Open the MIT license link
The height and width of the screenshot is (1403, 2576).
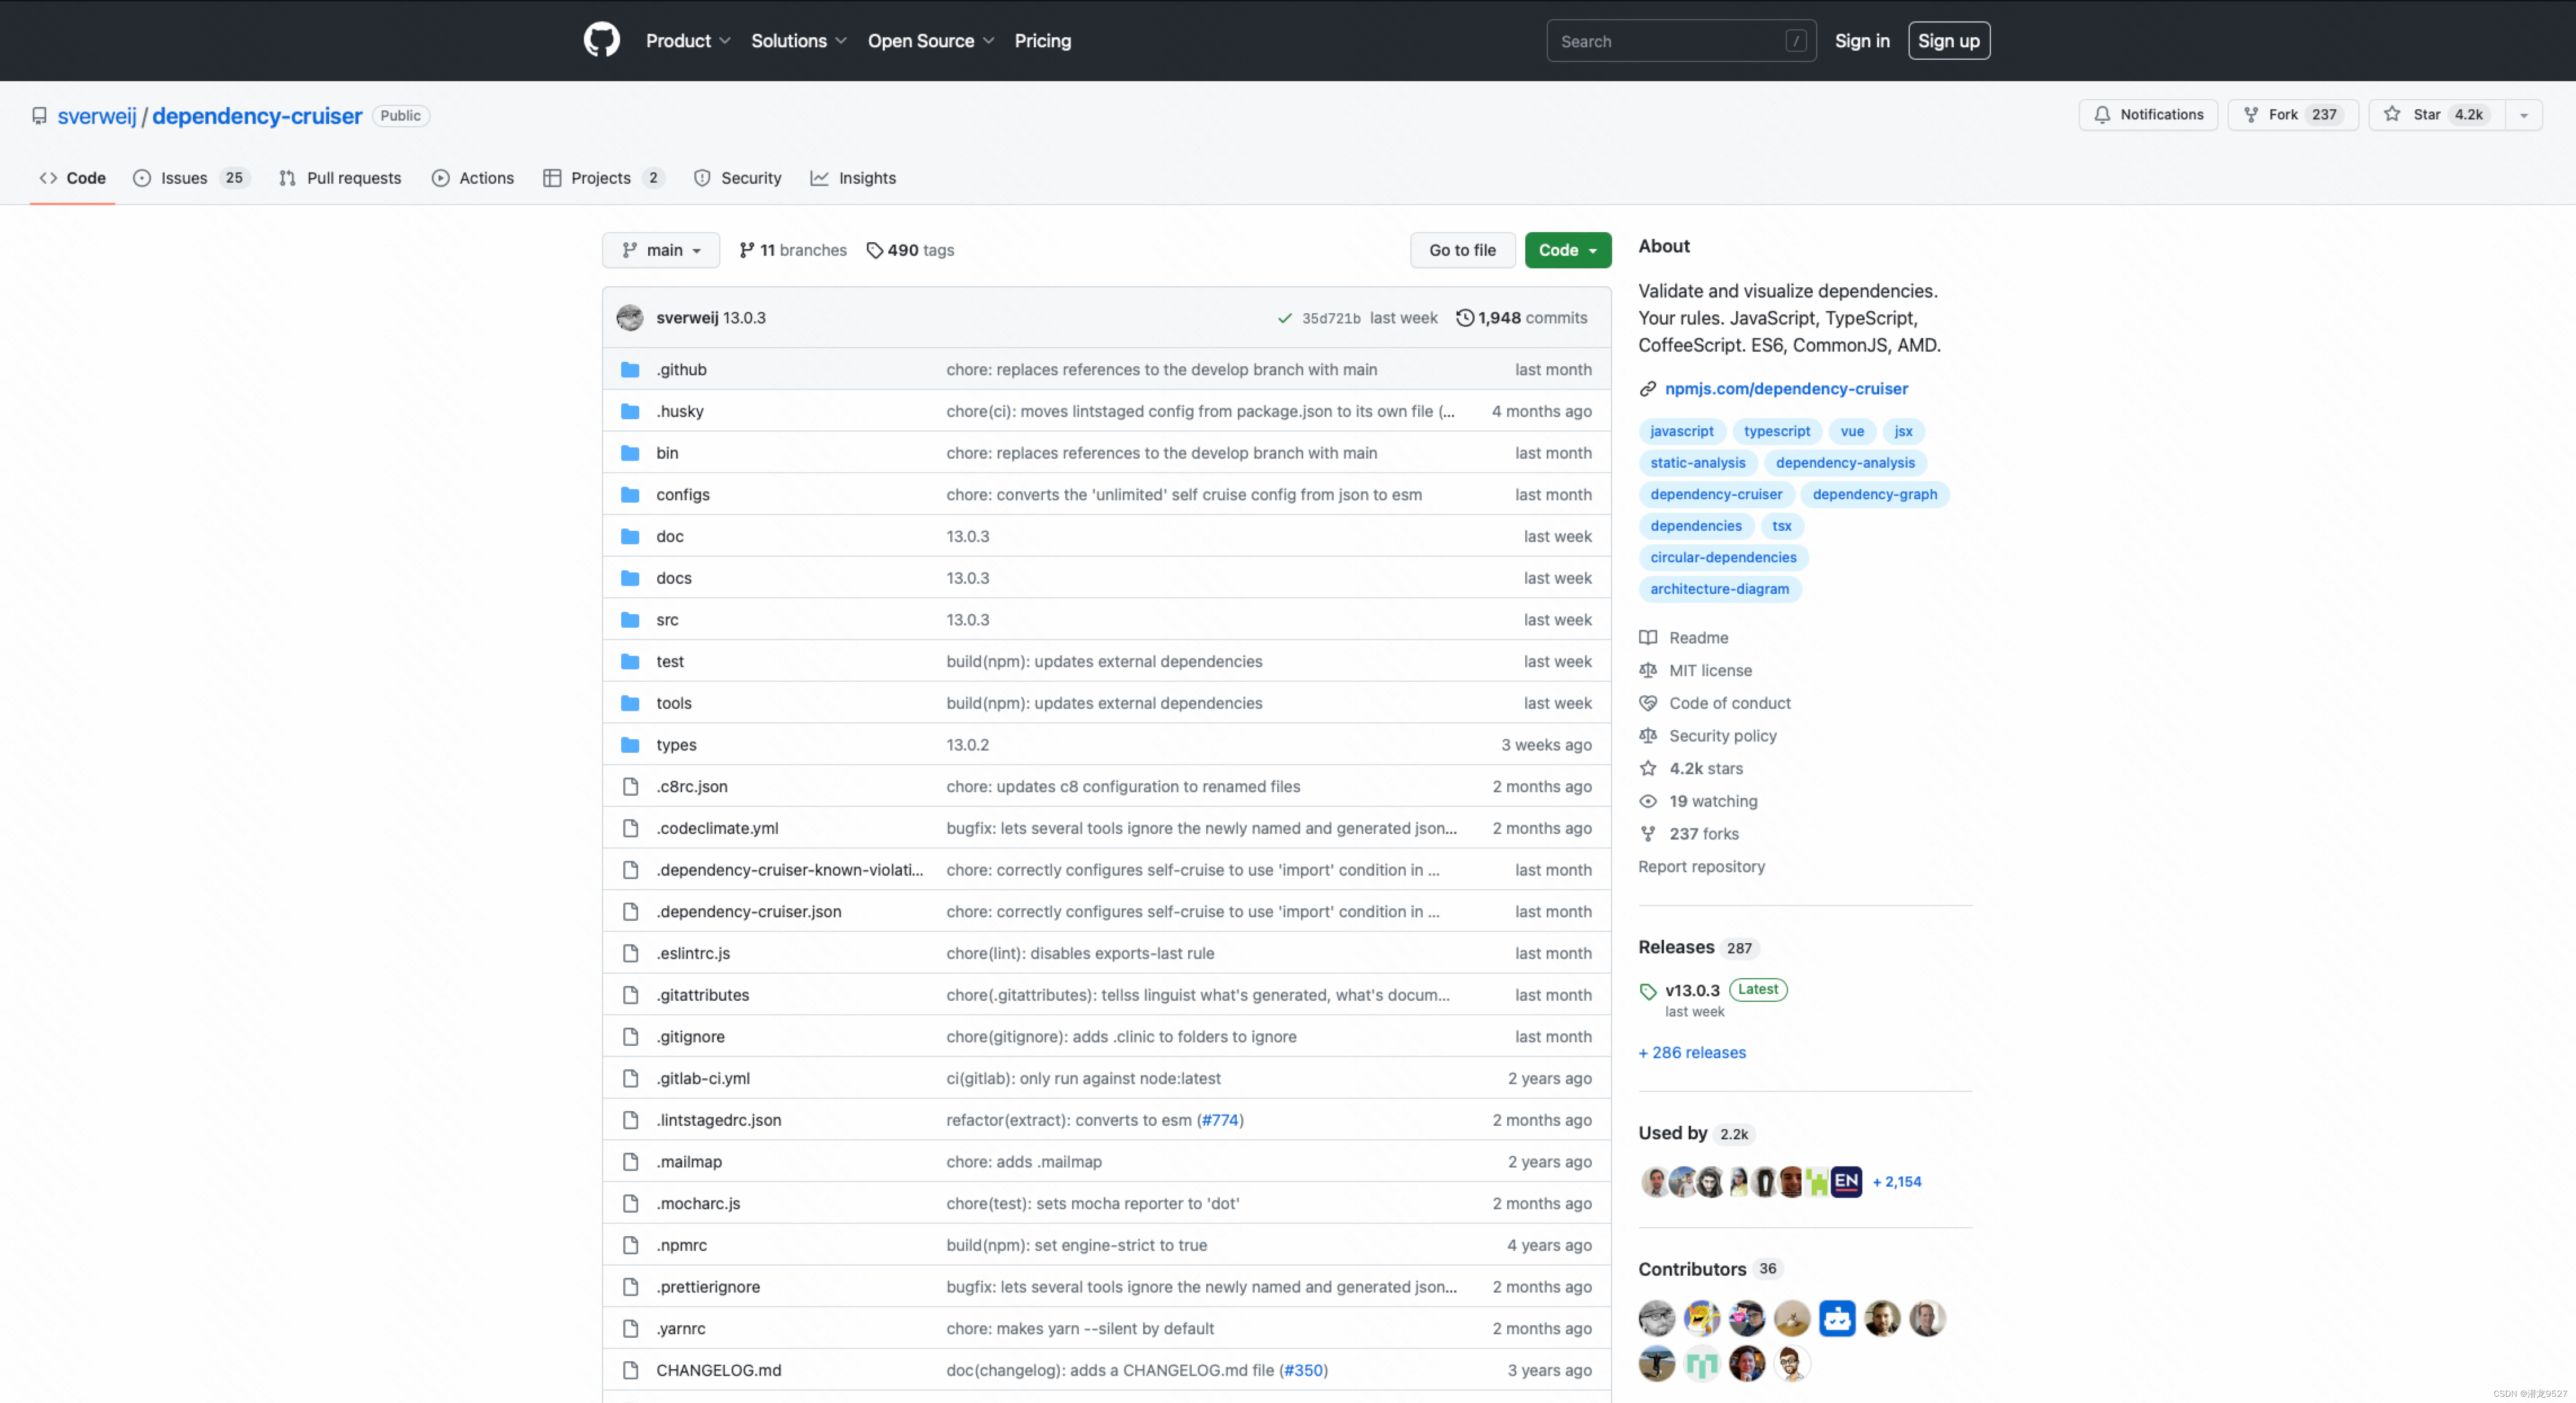click(x=1710, y=671)
